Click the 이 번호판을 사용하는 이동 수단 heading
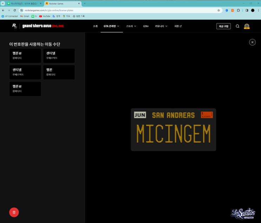This screenshot has width=261, height=223. click(x=35, y=44)
